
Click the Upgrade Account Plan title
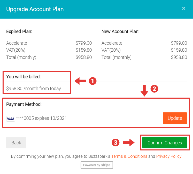(x=35, y=9)
